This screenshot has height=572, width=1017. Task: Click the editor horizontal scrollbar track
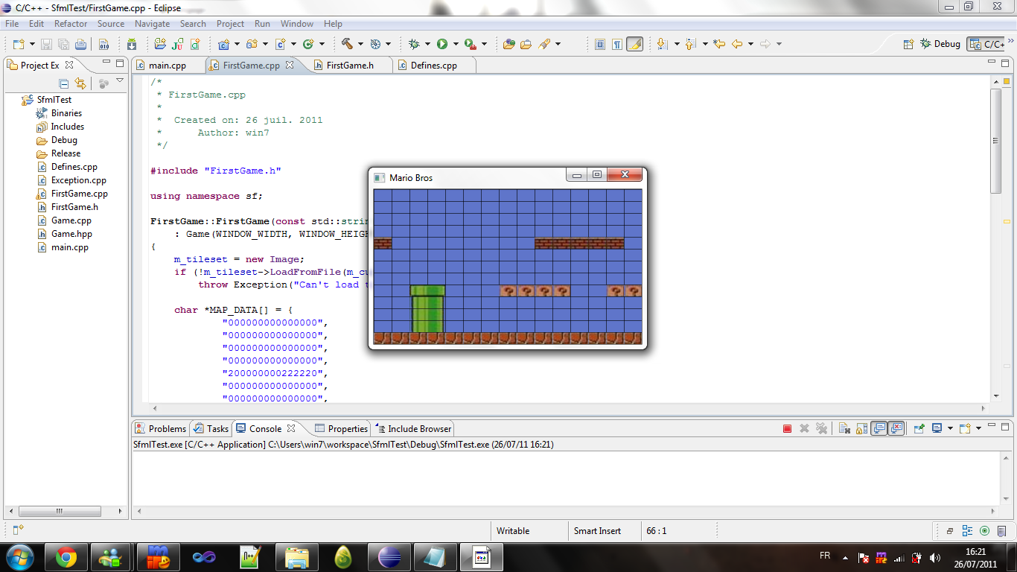[570, 408]
